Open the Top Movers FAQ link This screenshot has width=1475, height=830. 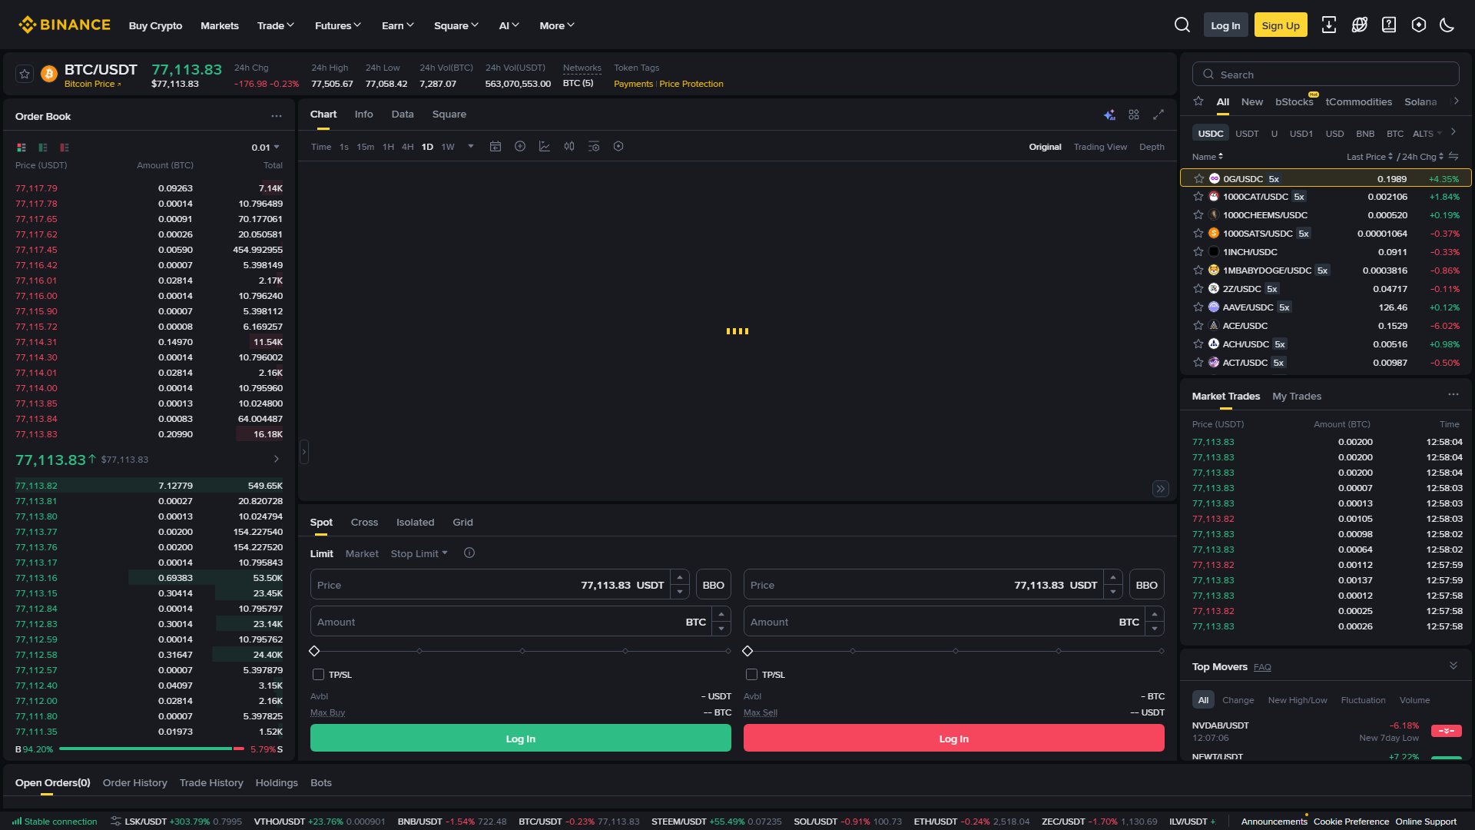tap(1262, 667)
